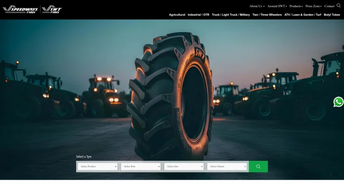This screenshot has width=344, height=193.
Task: Open the Select Rim dropdown
Action: [141, 166]
